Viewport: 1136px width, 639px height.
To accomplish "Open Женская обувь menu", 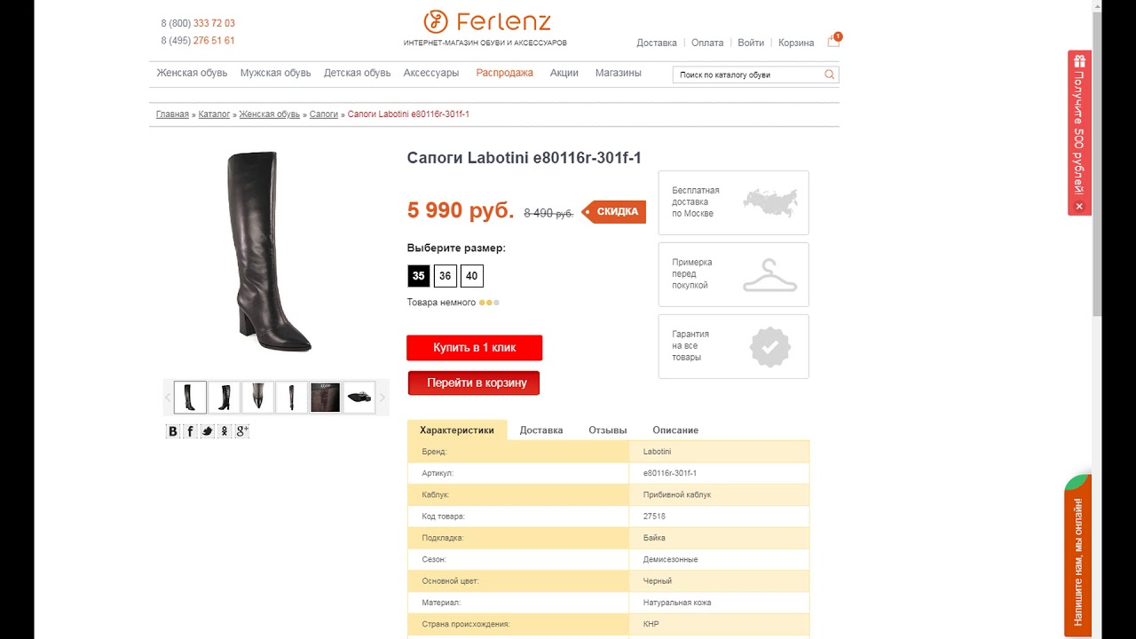I will pos(192,73).
